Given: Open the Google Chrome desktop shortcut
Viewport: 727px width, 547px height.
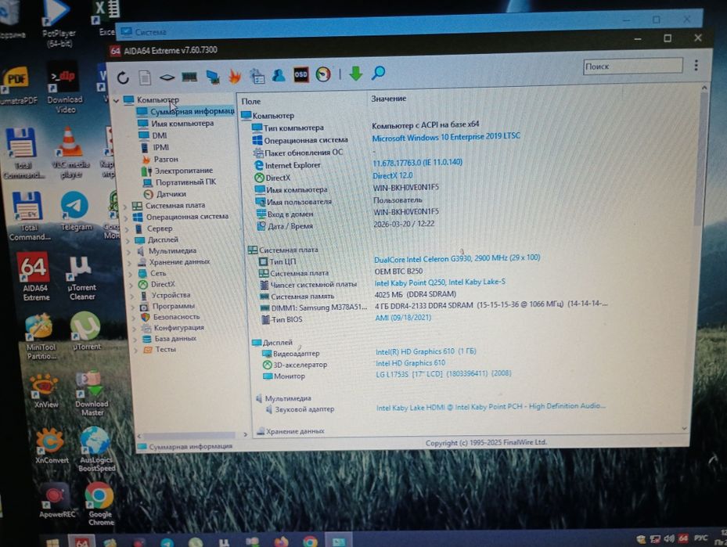Looking at the screenshot, I should tap(100, 504).
